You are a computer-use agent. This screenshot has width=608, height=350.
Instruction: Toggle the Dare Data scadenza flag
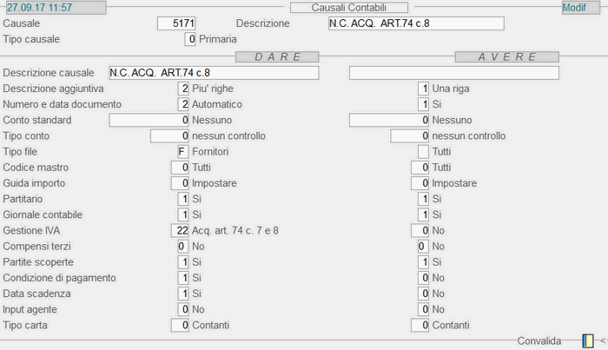tap(181, 294)
